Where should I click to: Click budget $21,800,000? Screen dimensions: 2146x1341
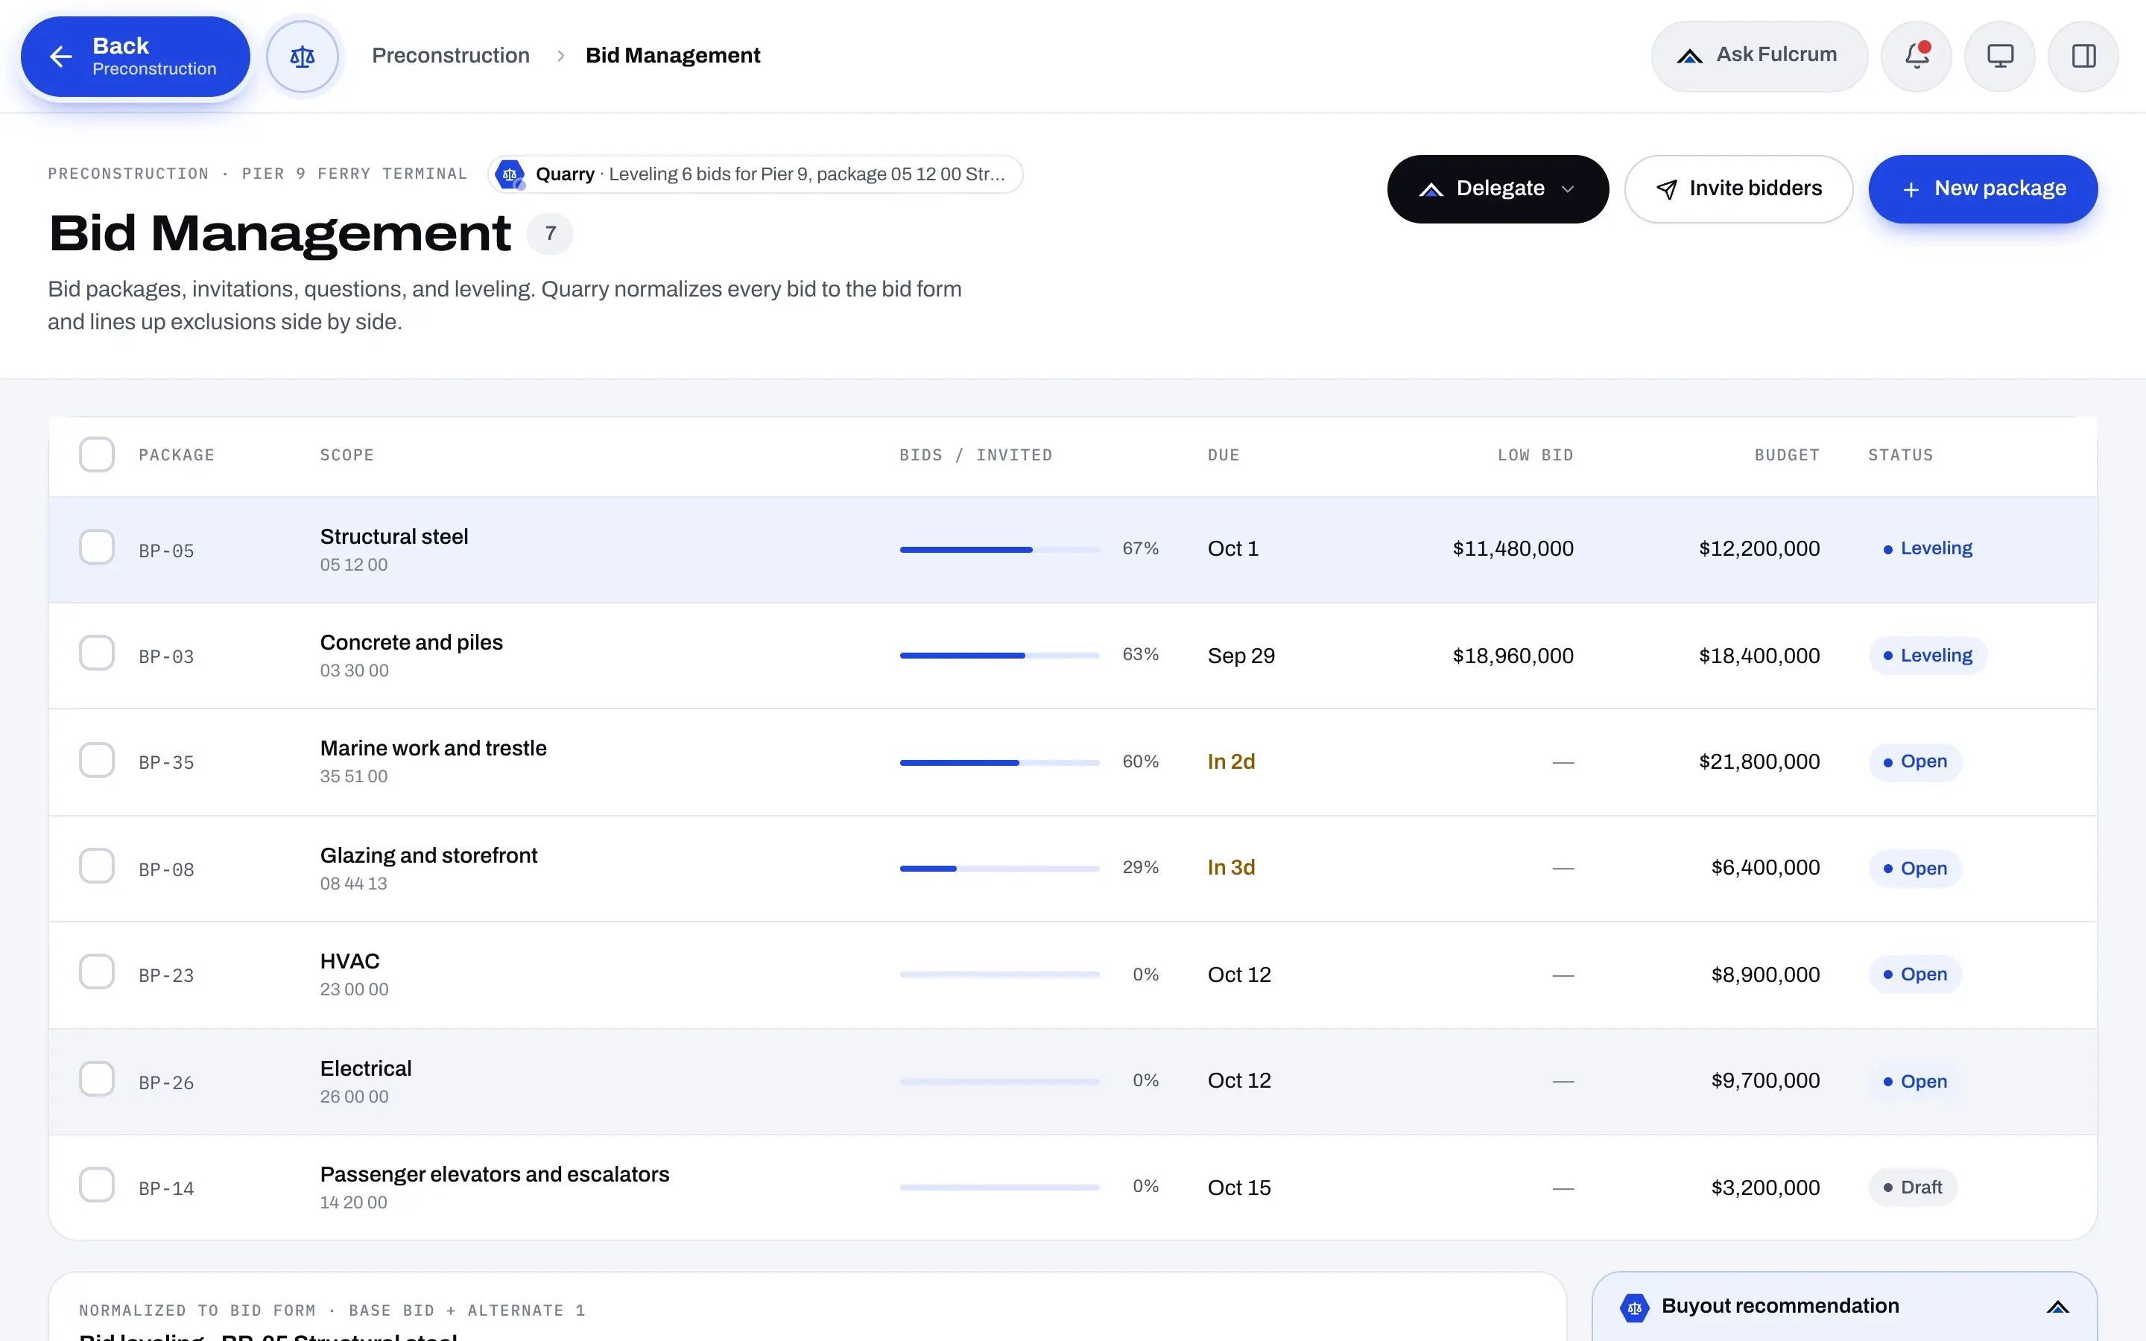[x=1759, y=762]
